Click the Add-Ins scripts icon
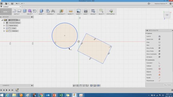This screenshot has height=97, width=173. (x=93, y=11)
